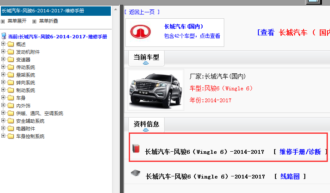This screenshot has width=330, height=193.
Task: Expand the 供暖、通风、空调系统 node
Action: (x=3, y=112)
